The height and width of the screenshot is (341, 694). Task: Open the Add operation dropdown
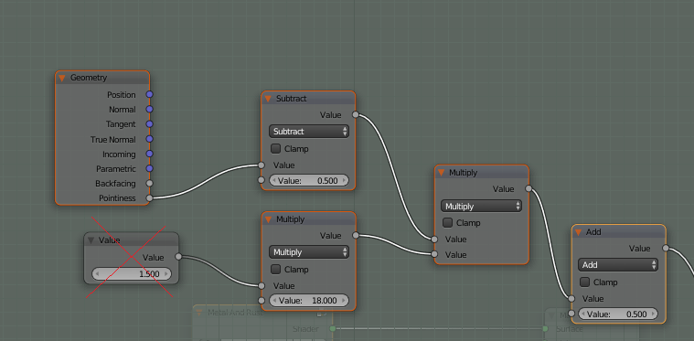coord(618,265)
